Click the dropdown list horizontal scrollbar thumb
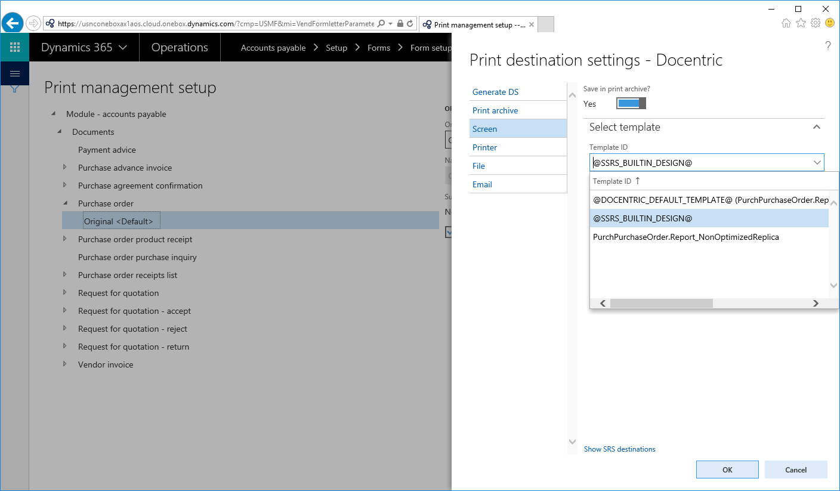 (661, 304)
